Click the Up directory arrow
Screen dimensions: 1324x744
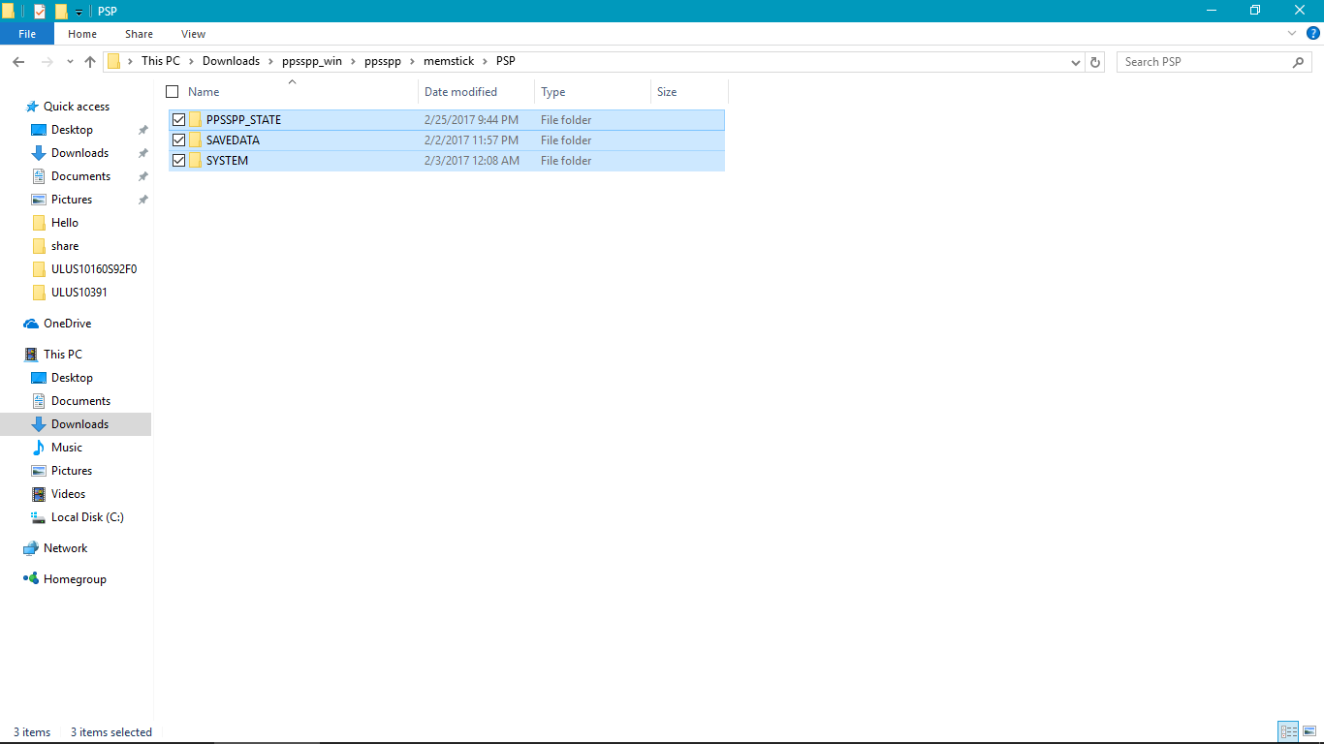[x=90, y=62]
